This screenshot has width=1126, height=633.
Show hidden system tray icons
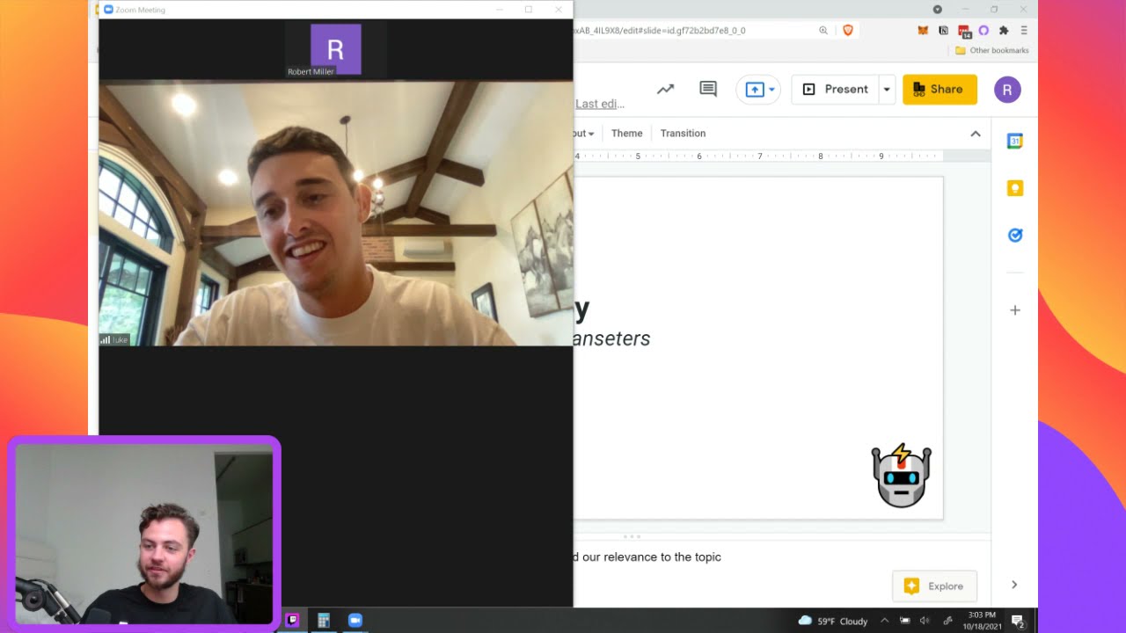point(885,621)
